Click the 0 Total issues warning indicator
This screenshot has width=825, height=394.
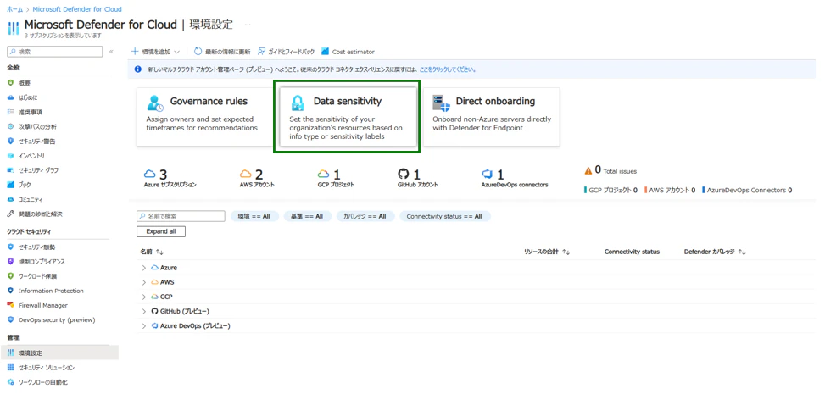click(x=610, y=171)
